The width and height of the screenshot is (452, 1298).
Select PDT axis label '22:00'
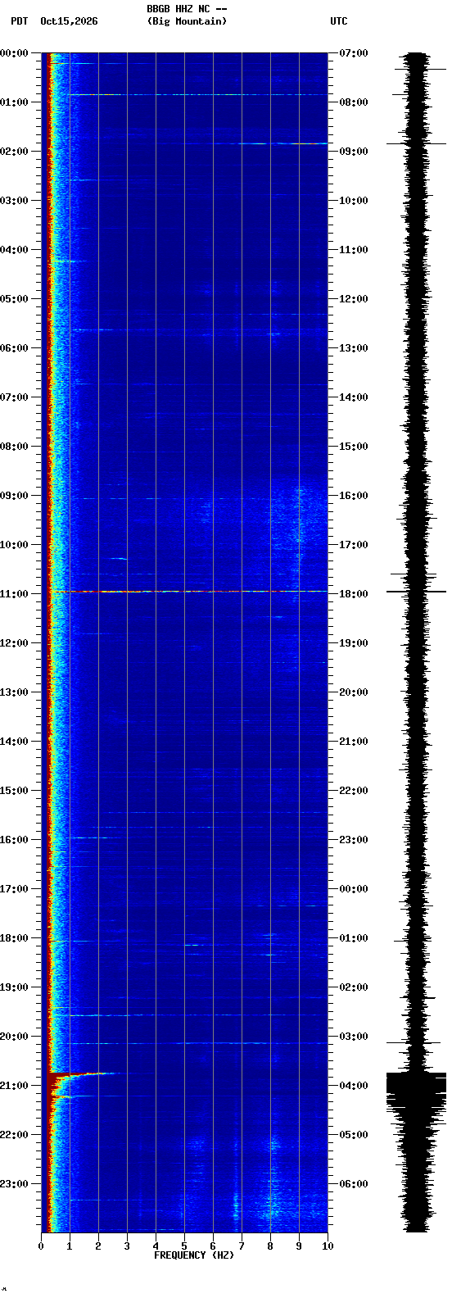(x=14, y=1135)
